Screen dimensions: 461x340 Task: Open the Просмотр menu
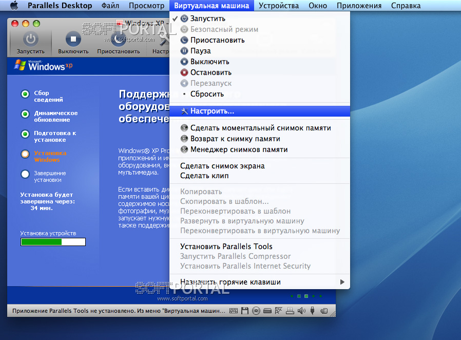[x=146, y=6]
